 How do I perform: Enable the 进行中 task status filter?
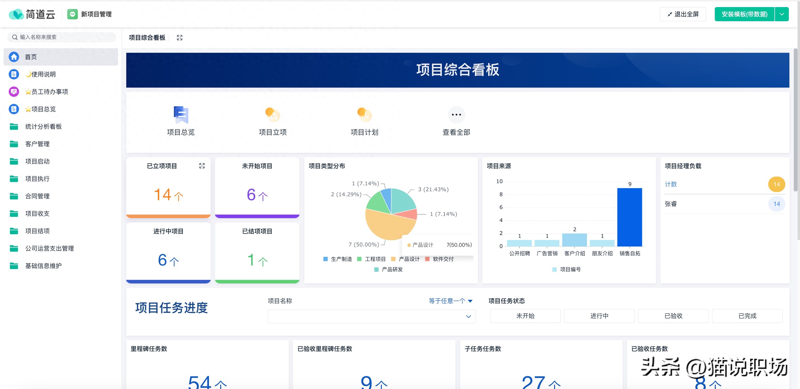(x=599, y=316)
